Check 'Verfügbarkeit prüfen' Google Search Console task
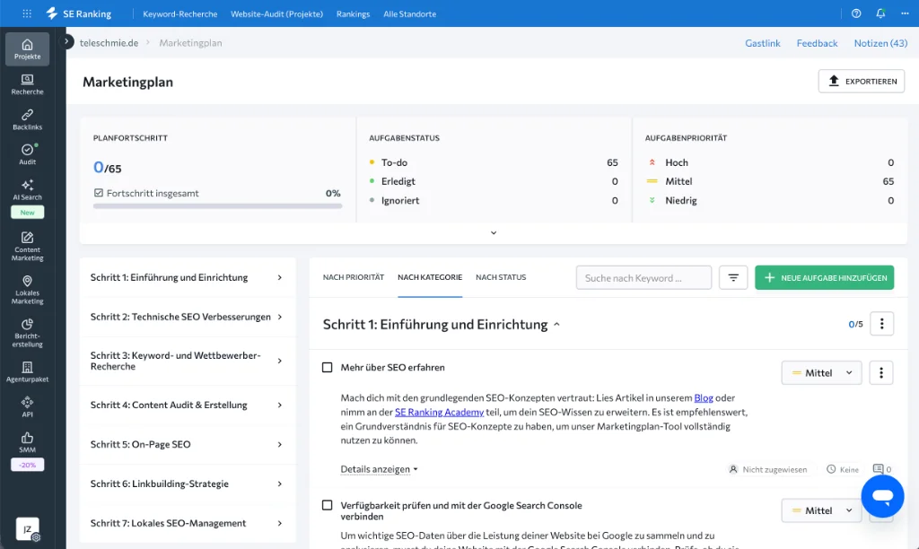This screenshot has width=919, height=549. [327, 505]
